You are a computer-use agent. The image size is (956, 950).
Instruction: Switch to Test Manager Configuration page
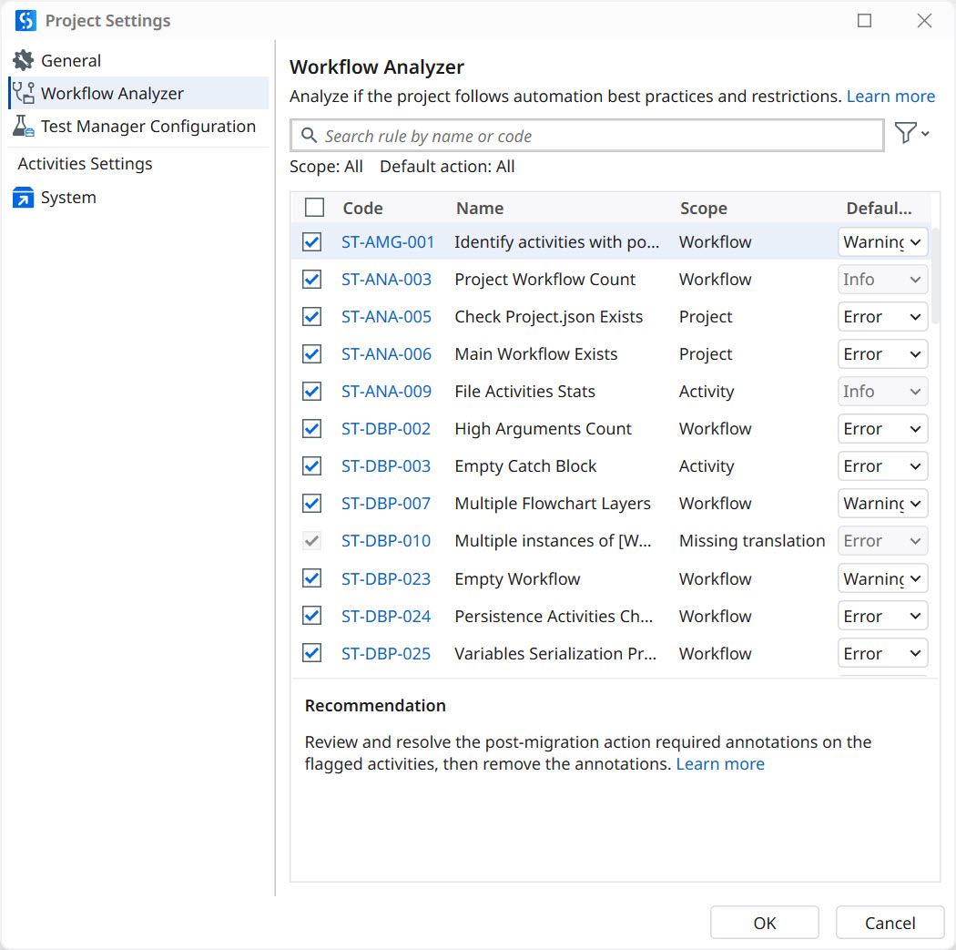coord(147,127)
